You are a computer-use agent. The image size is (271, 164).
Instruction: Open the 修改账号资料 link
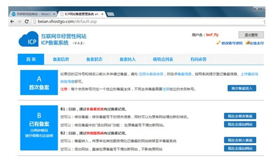tap(232, 43)
